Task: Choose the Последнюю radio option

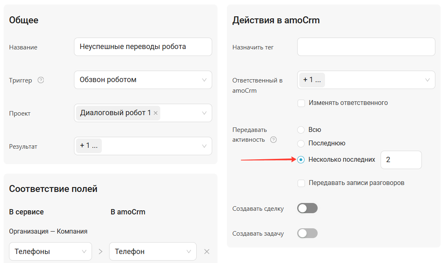Action: (301, 143)
